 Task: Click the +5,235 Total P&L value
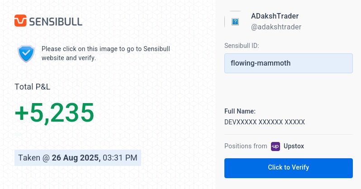pyautogui.click(x=54, y=113)
